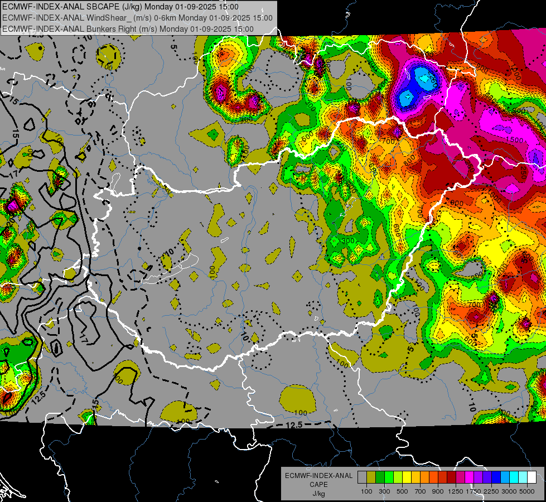Select the dark green legend swatch

(380, 477)
